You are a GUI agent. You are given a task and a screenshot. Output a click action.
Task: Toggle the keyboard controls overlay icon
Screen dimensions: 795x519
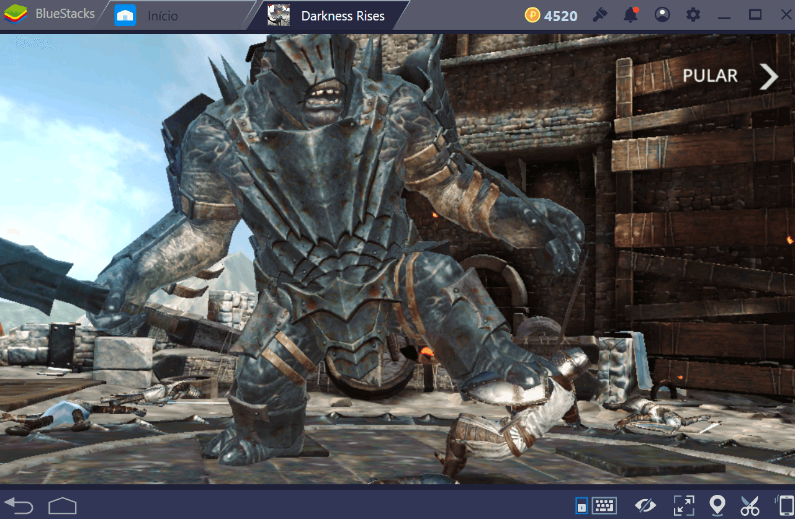pyautogui.click(x=582, y=505)
